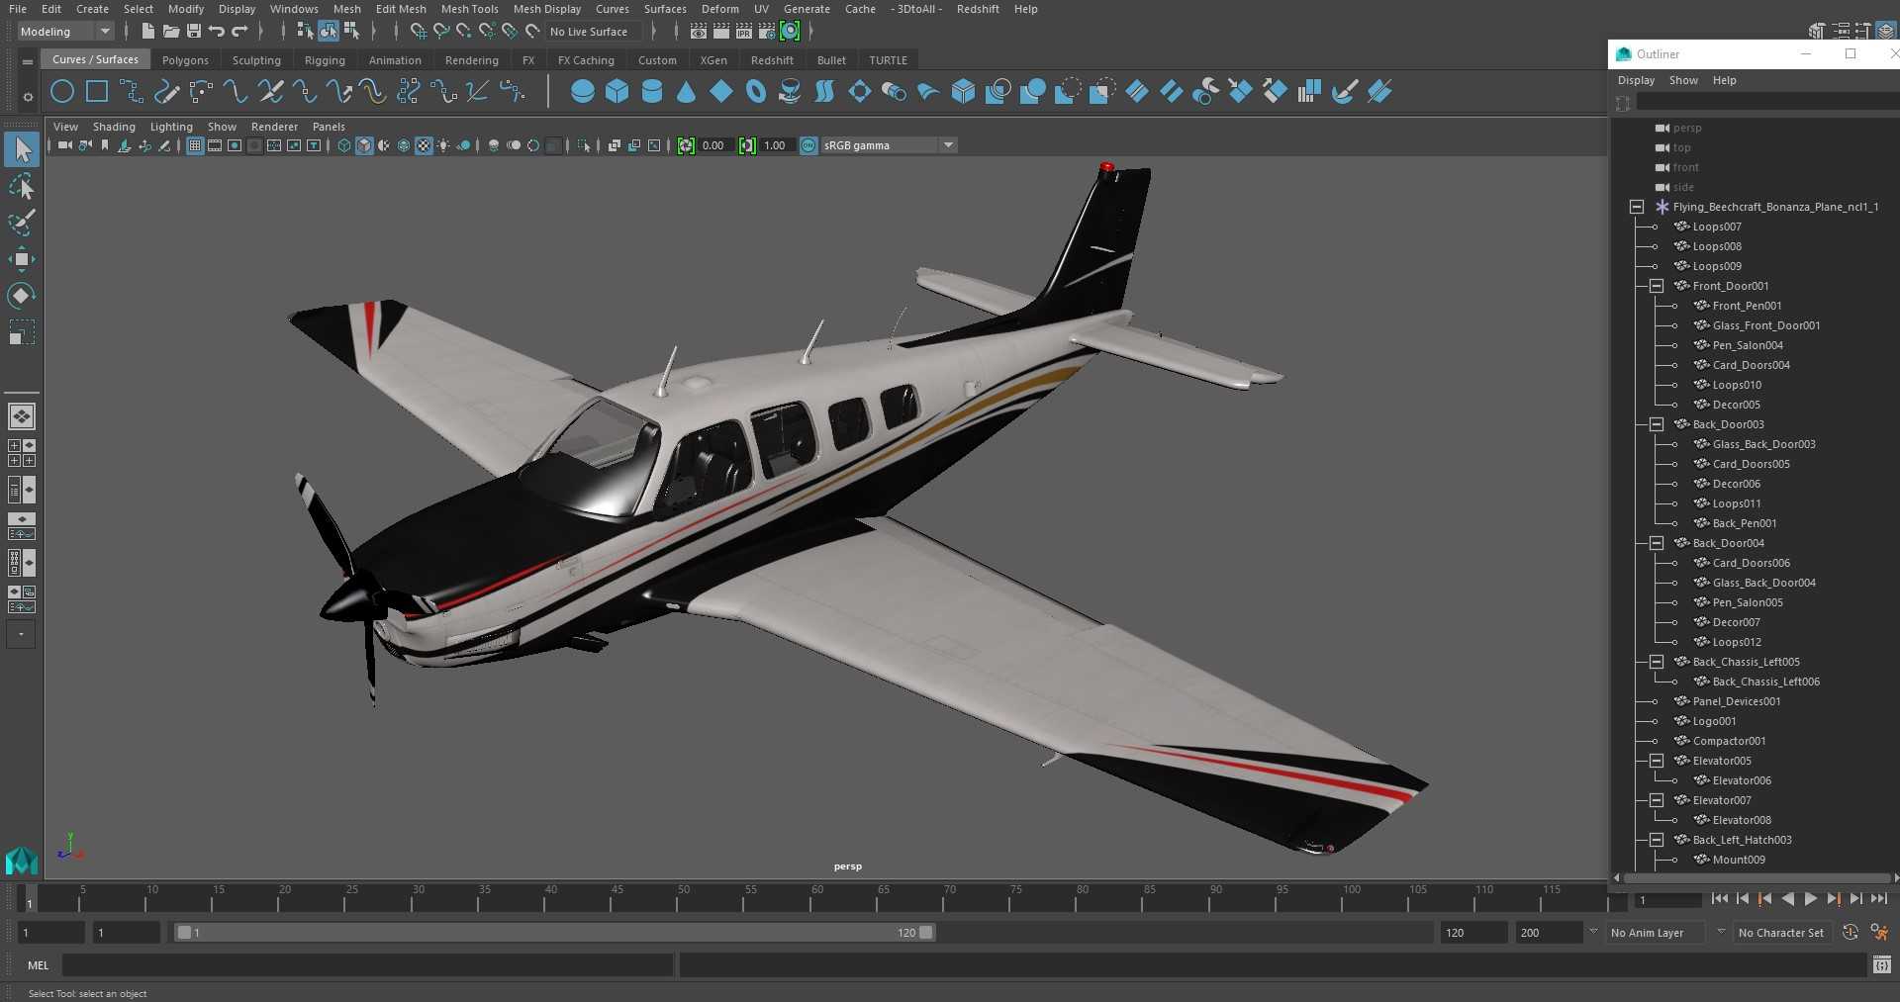Create a NURBS cylinder from shelf
Screen dimensions: 1900x1002
(x=652, y=92)
